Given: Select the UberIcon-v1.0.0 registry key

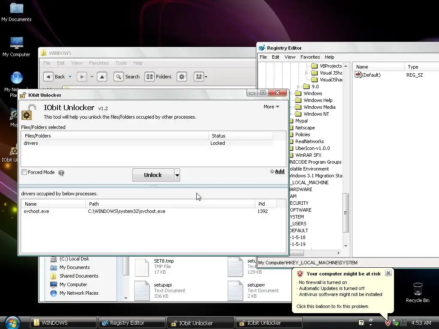Looking at the screenshot, I should coord(313,148).
